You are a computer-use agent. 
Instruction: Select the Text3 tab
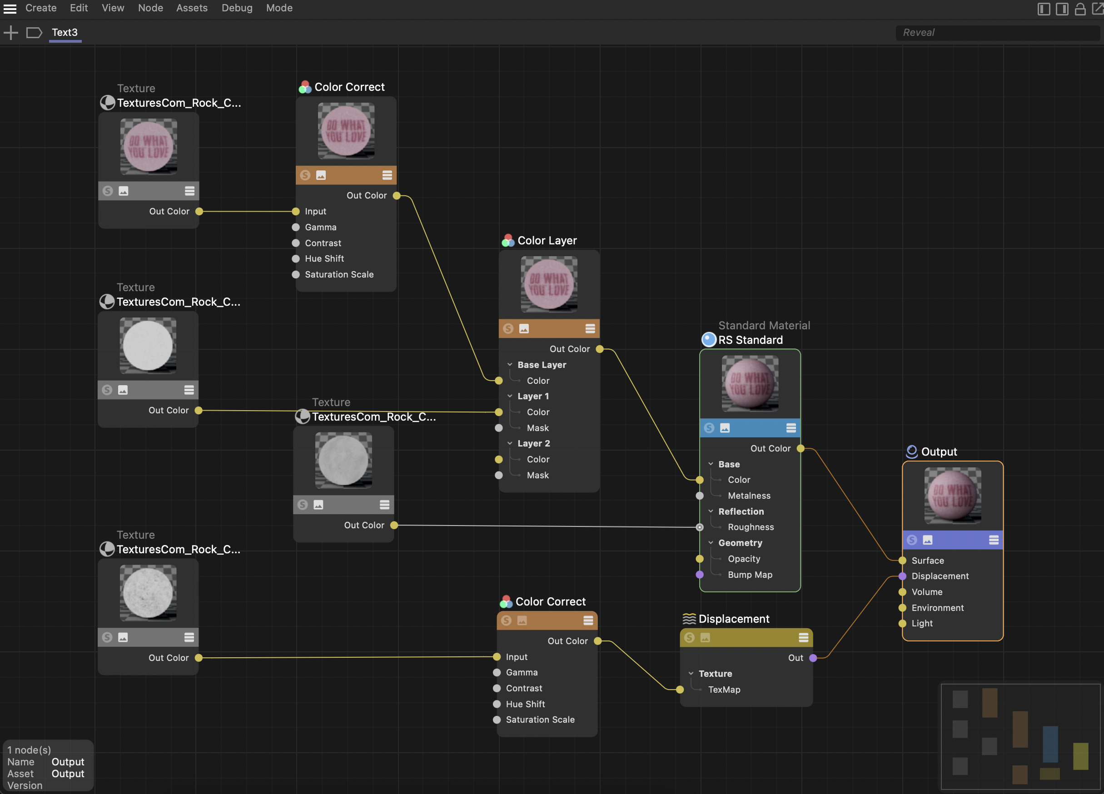coord(65,33)
